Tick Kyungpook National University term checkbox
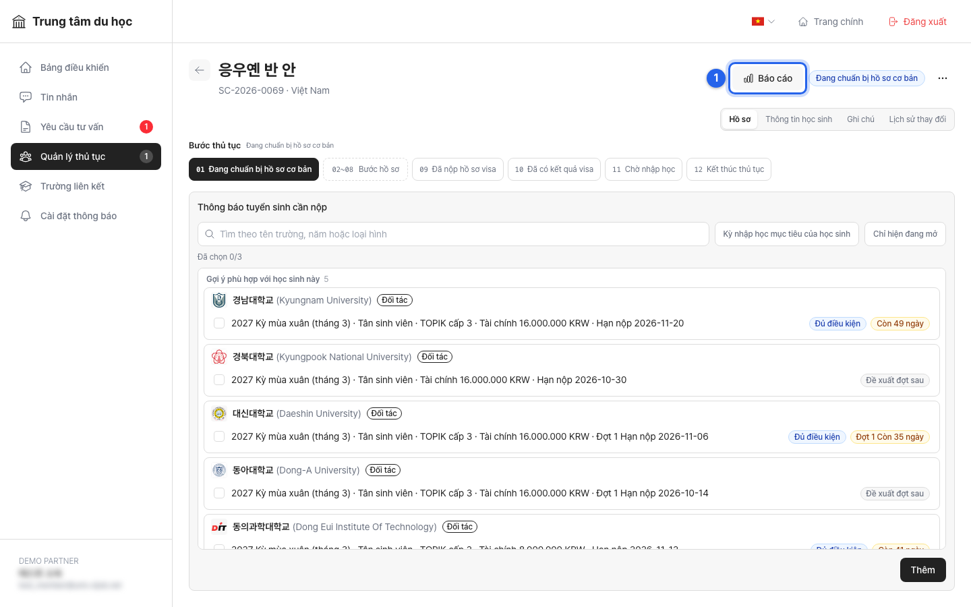The width and height of the screenshot is (971, 607). pyautogui.click(x=219, y=380)
